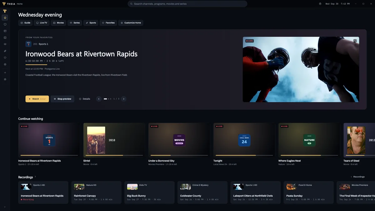
Task: Open Recordings link with chevron
Action: coord(357,177)
